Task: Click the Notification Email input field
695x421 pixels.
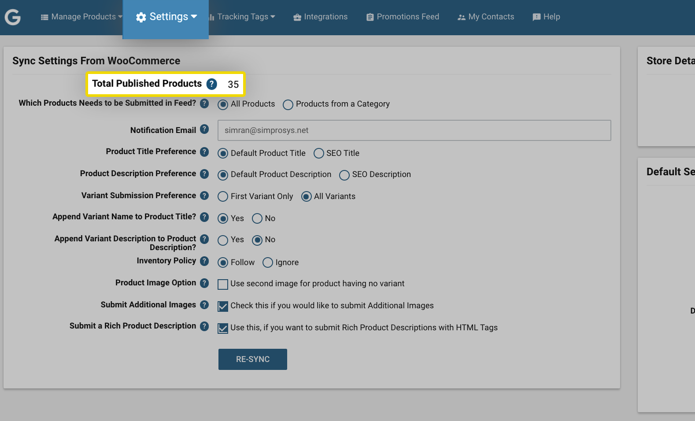Action: (x=414, y=130)
